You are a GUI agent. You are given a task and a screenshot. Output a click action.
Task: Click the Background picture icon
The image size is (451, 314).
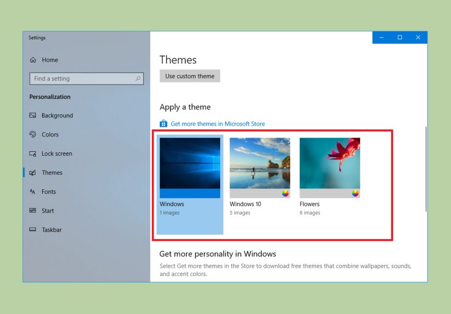click(x=33, y=115)
